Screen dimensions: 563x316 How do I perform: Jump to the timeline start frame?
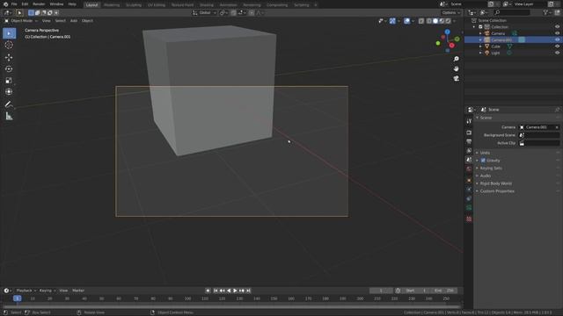[x=216, y=291]
